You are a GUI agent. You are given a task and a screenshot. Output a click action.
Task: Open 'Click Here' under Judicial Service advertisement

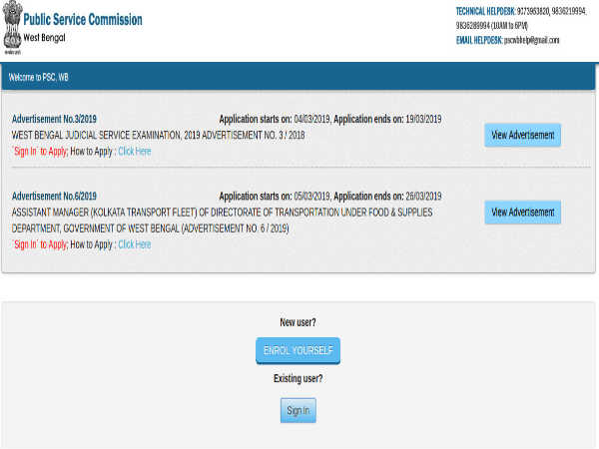(x=135, y=152)
